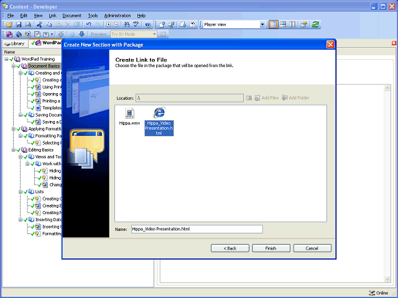The image size is (398, 298).
Task: Click the Add Files button
Action: click(267, 98)
